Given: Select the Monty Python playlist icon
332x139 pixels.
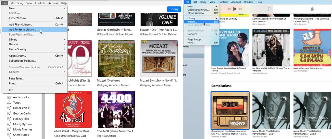Looking at the screenshot, I should coord(9,124).
